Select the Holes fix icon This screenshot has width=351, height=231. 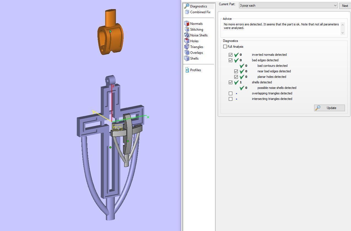pyautogui.click(x=187, y=41)
